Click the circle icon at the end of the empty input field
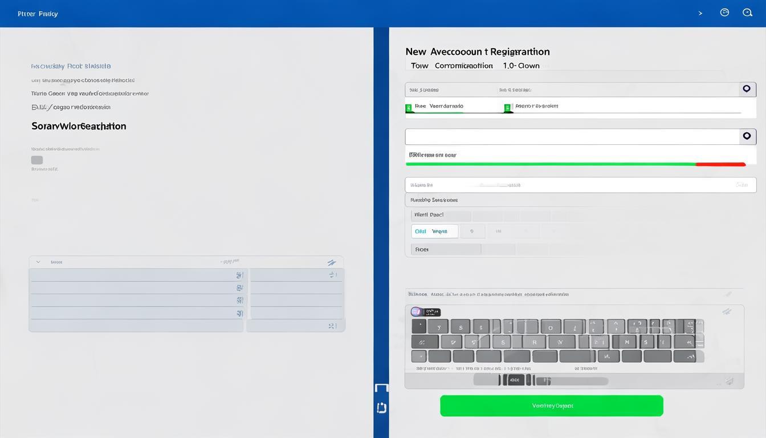 [x=747, y=136]
